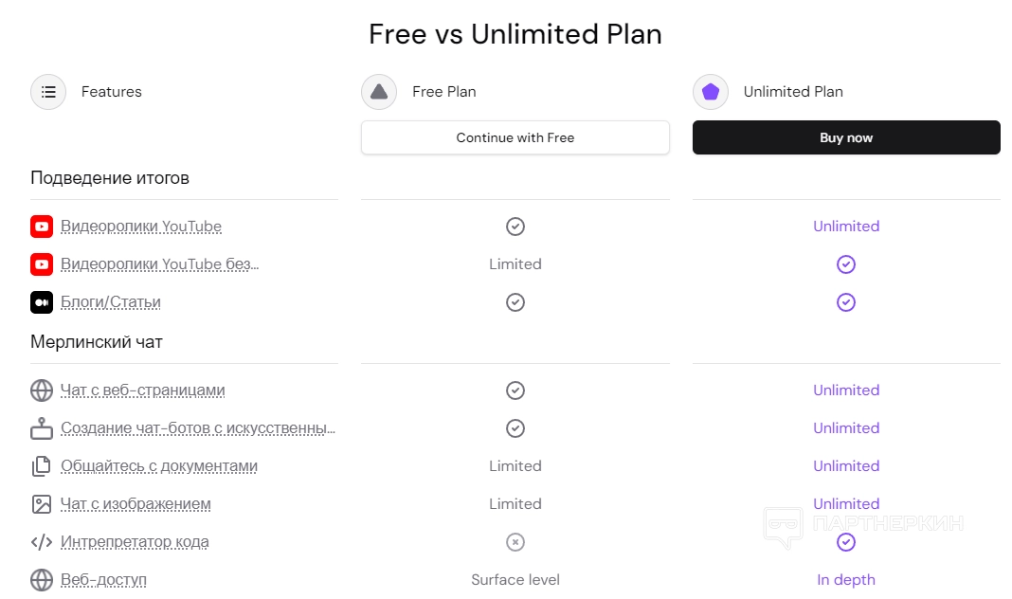Click the Features list icon
Viewport: 1012px width, 599px height.
coord(48,92)
